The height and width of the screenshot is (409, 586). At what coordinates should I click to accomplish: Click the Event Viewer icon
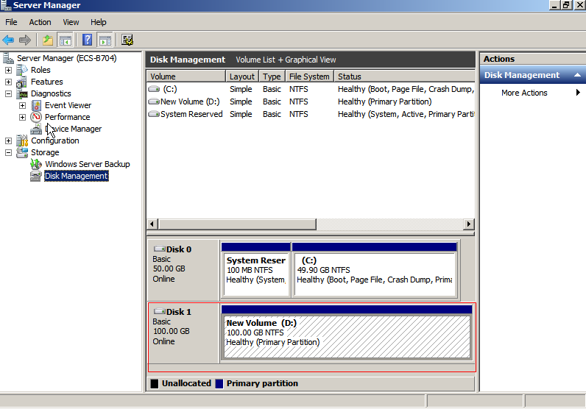[36, 105]
